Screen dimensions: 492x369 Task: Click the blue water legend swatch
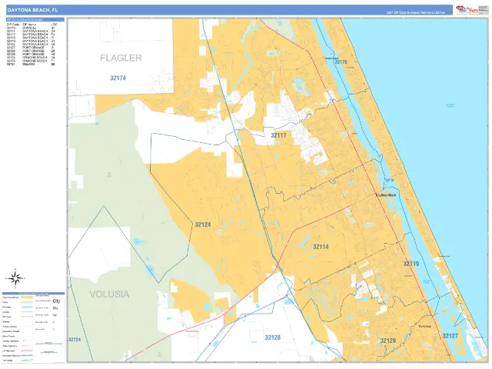click(27, 307)
